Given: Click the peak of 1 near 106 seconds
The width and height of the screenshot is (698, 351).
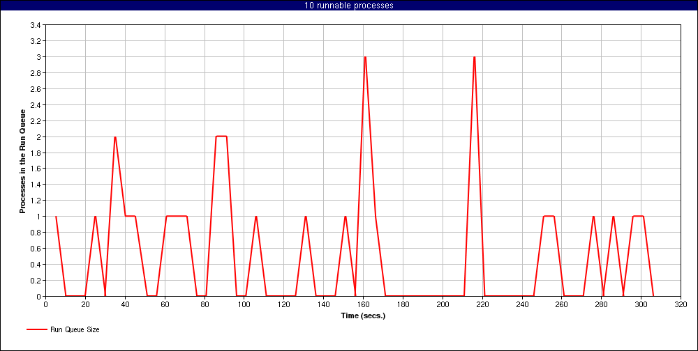Looking at the screenshot, I should (x=256, y=217).
